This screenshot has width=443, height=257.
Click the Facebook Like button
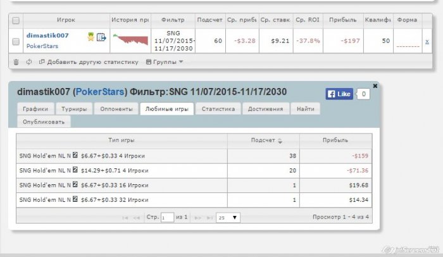pyautogui.click(x=339, y=94)
